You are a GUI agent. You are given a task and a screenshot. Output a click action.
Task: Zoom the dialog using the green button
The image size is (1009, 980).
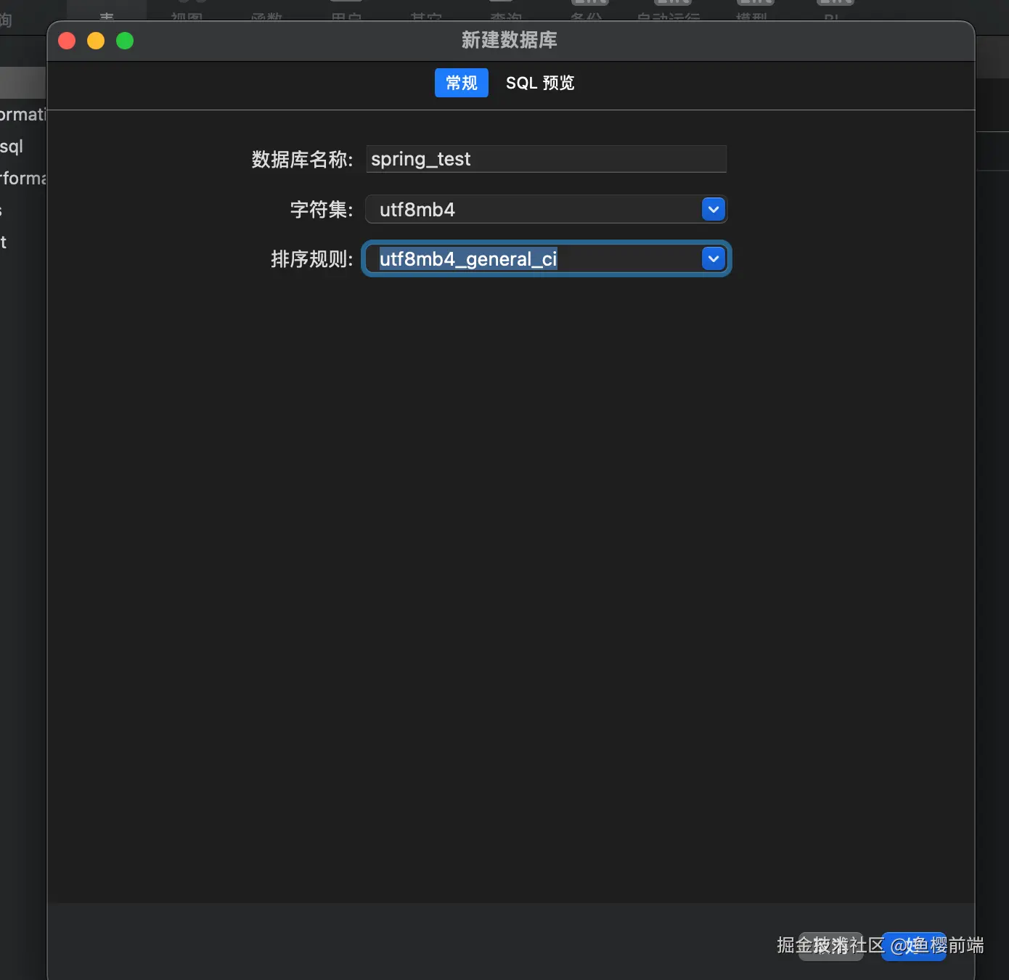125,41
